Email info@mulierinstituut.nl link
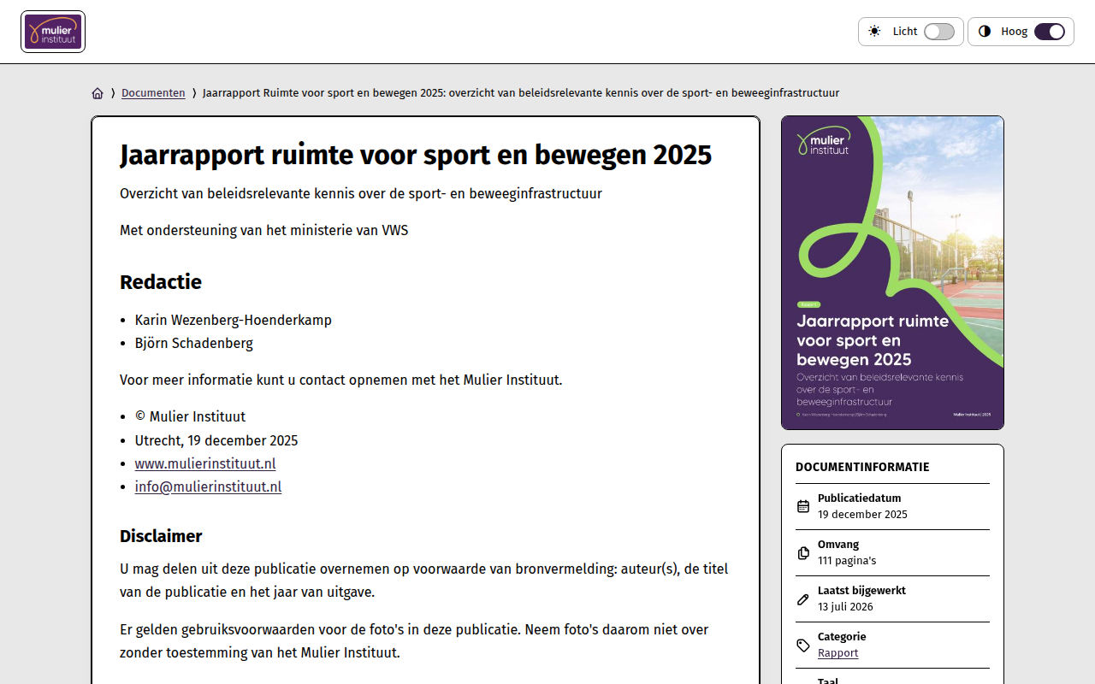1095x684 pixels. tap(208, 486)
